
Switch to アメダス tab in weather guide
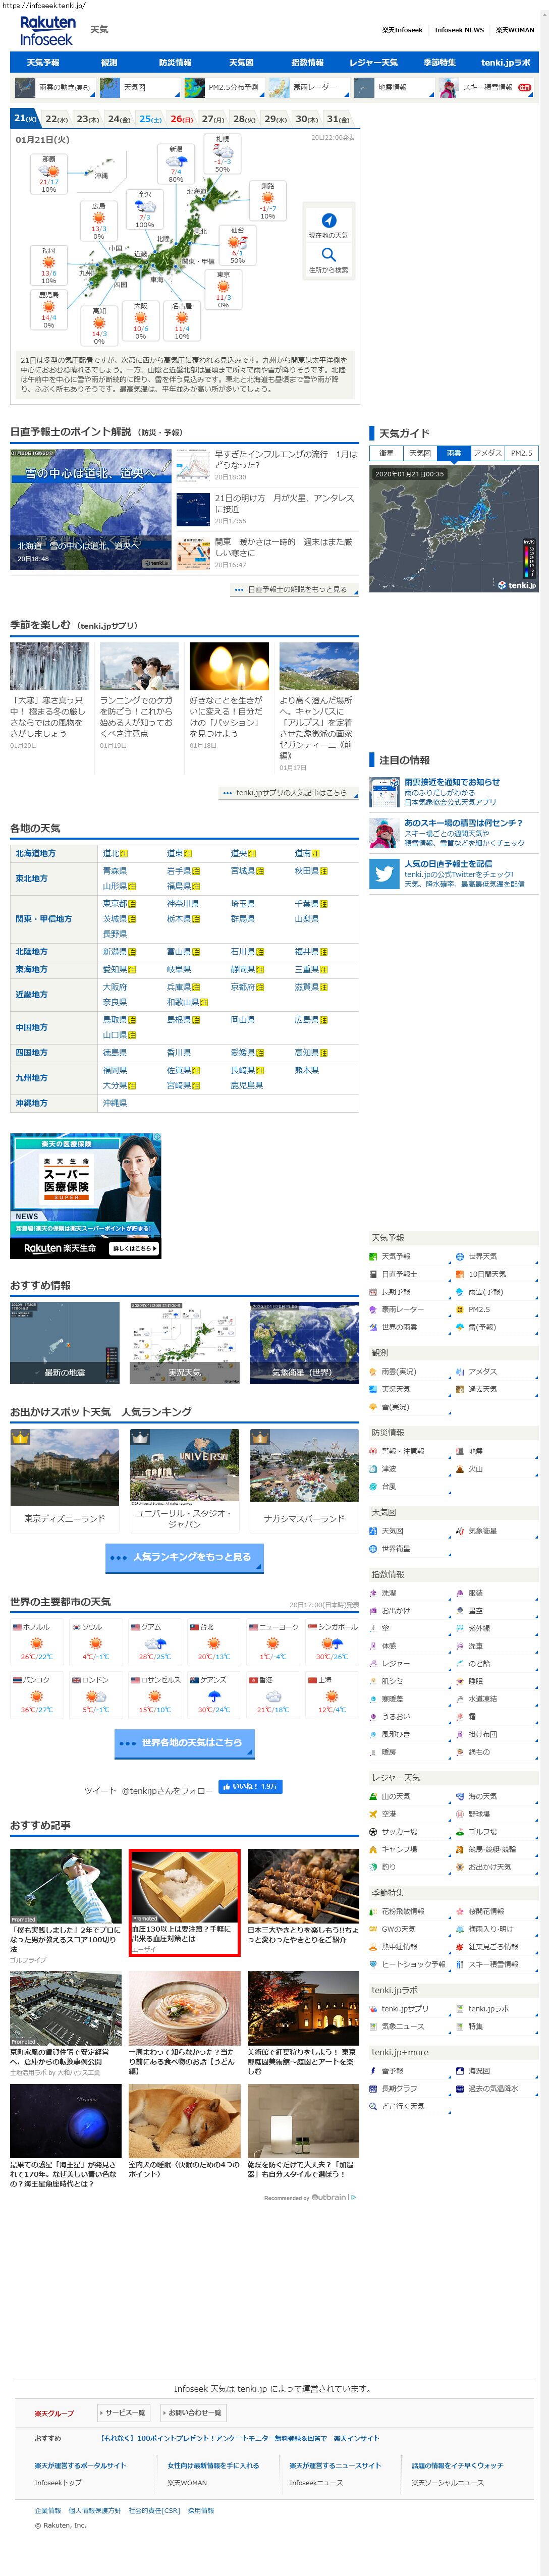[488, 453]
